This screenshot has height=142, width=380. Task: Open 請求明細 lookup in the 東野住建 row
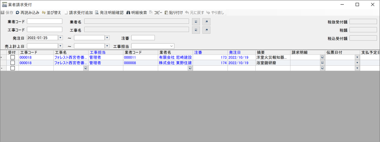pyautogui.click(x=322, y=63)
